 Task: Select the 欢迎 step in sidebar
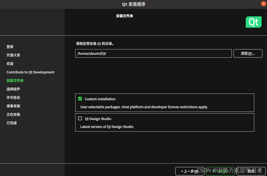click(10, 64)
